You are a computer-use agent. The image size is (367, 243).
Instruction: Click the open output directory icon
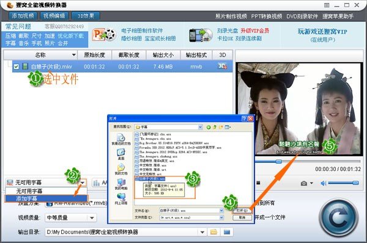coord(227,232)
